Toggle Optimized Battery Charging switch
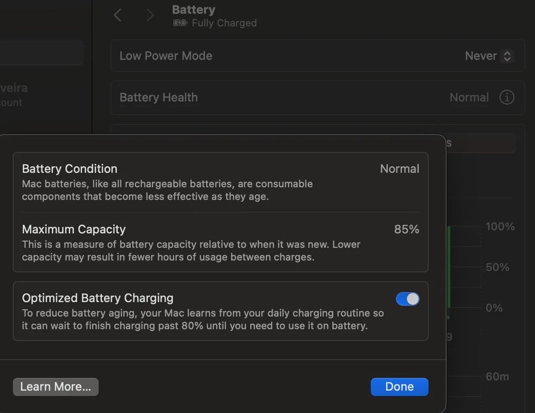 coord(408,299)
